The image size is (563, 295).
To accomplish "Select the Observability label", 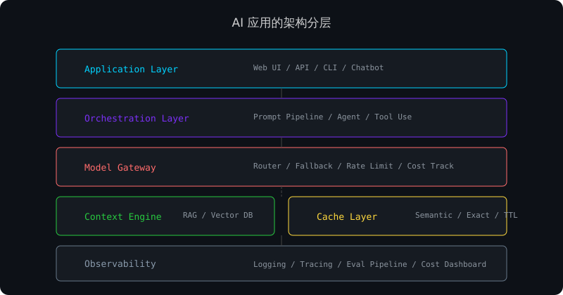I will [120, 264].
